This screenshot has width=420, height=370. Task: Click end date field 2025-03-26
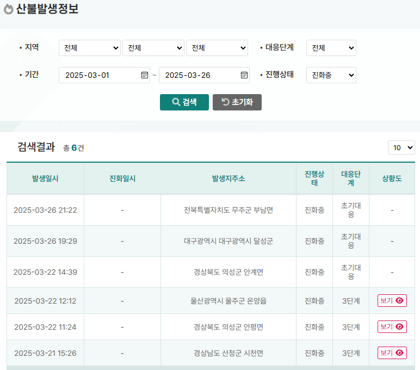[204, 75]
